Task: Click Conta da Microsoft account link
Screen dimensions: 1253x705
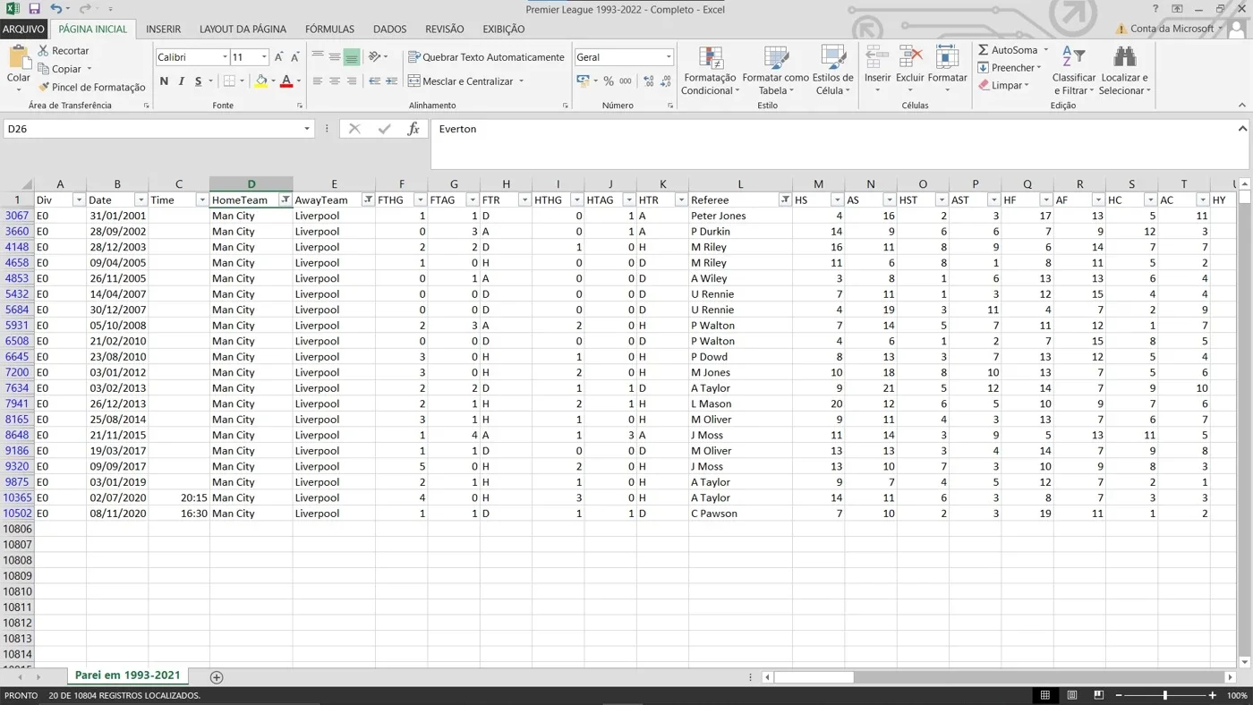Action: pyautogui.click(x=1172, y=29)
